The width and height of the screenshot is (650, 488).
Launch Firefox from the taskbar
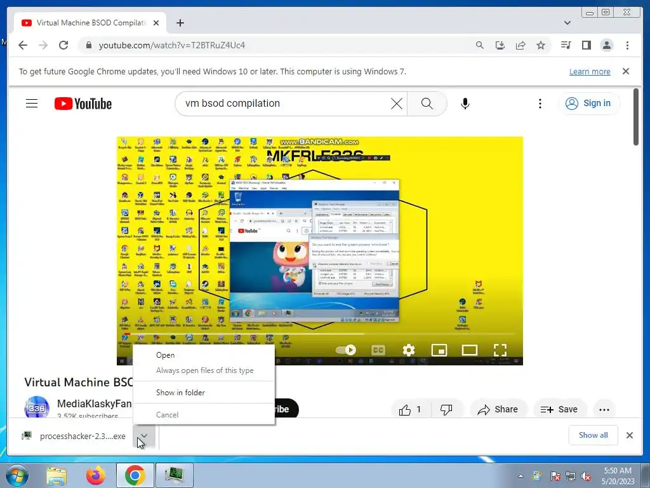[96, 475]
